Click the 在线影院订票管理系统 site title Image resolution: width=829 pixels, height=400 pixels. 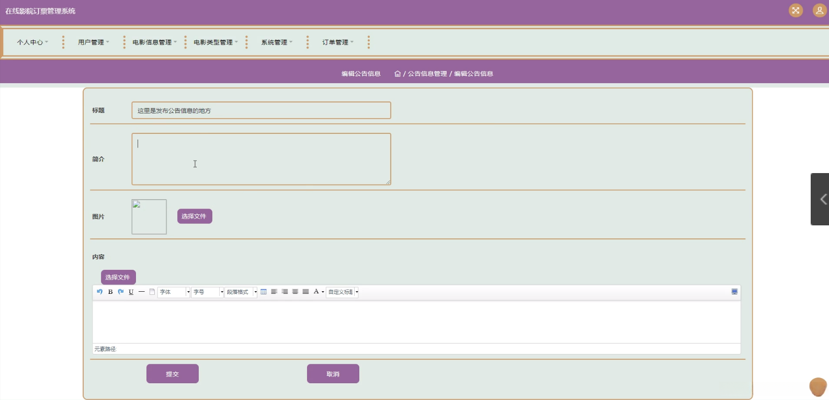[x=40, y=11]
